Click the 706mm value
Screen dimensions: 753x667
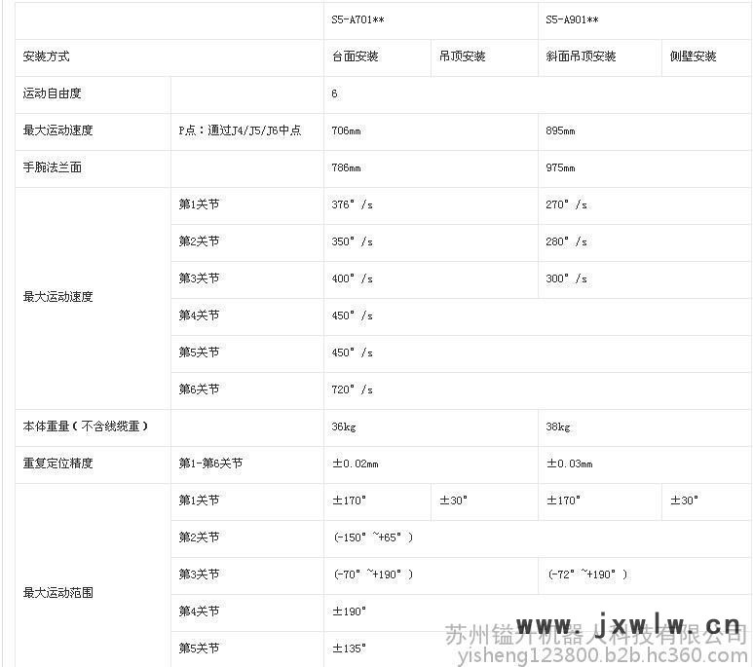click(x=346, y=130)
